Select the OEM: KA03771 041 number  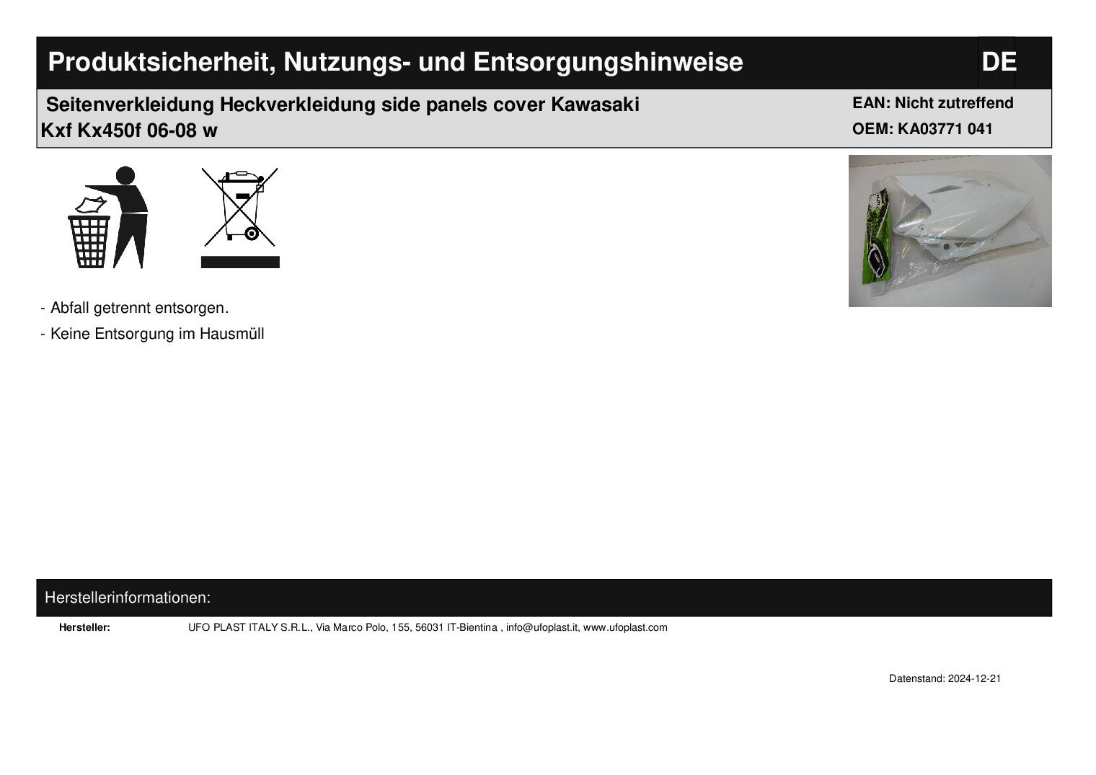click(x=922, y=129)
